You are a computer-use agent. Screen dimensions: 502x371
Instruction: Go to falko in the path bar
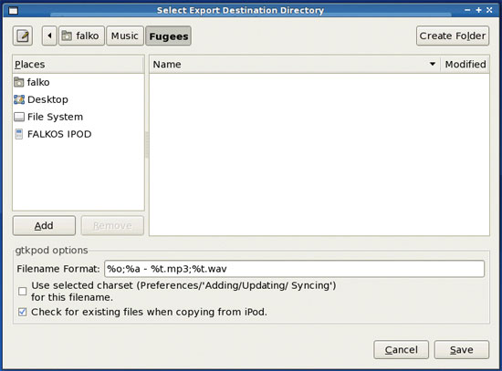[x=81, y=36]
